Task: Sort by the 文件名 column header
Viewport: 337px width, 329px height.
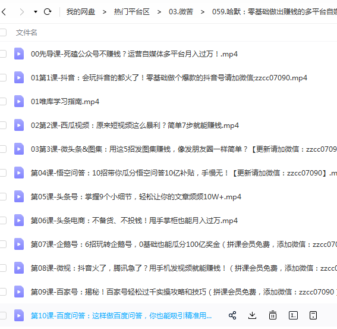Action: pos(26,33)
